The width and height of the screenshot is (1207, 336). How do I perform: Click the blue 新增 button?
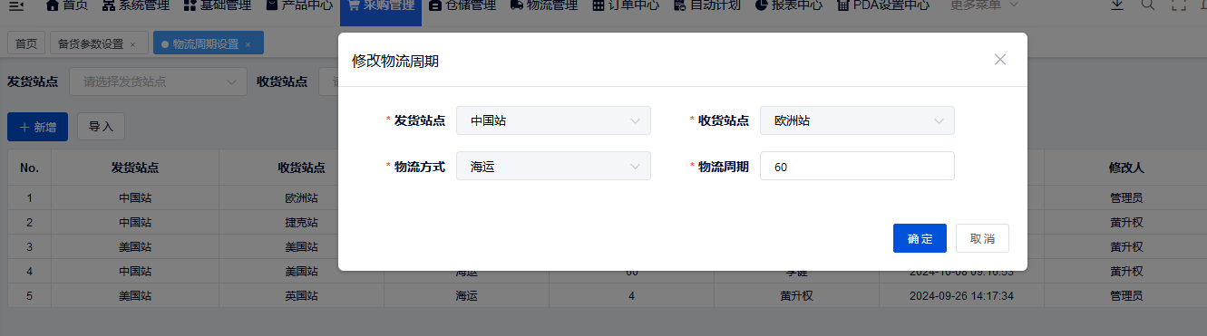click(x=37, y=127)
